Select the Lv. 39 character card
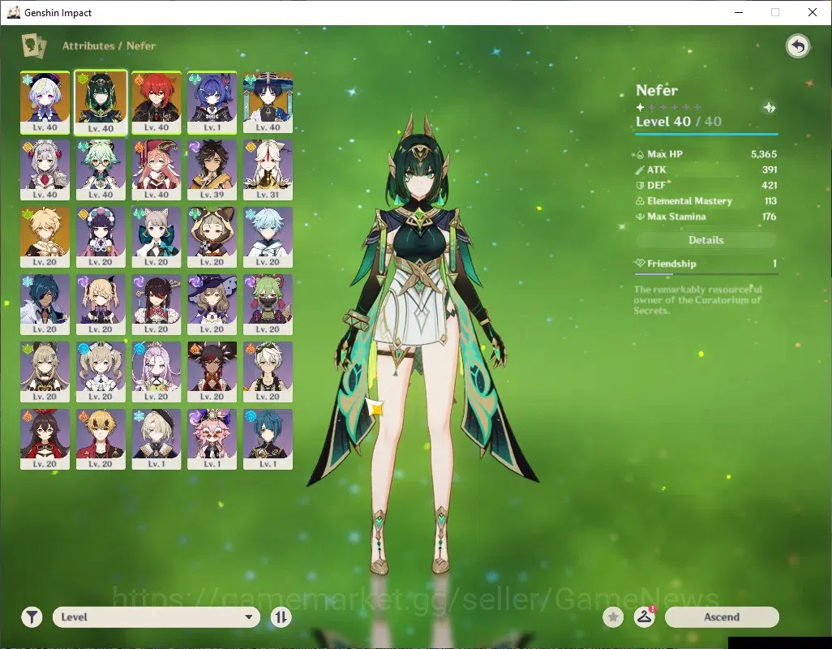Viewport: 832px width, 649px height. tap(212, 170)
